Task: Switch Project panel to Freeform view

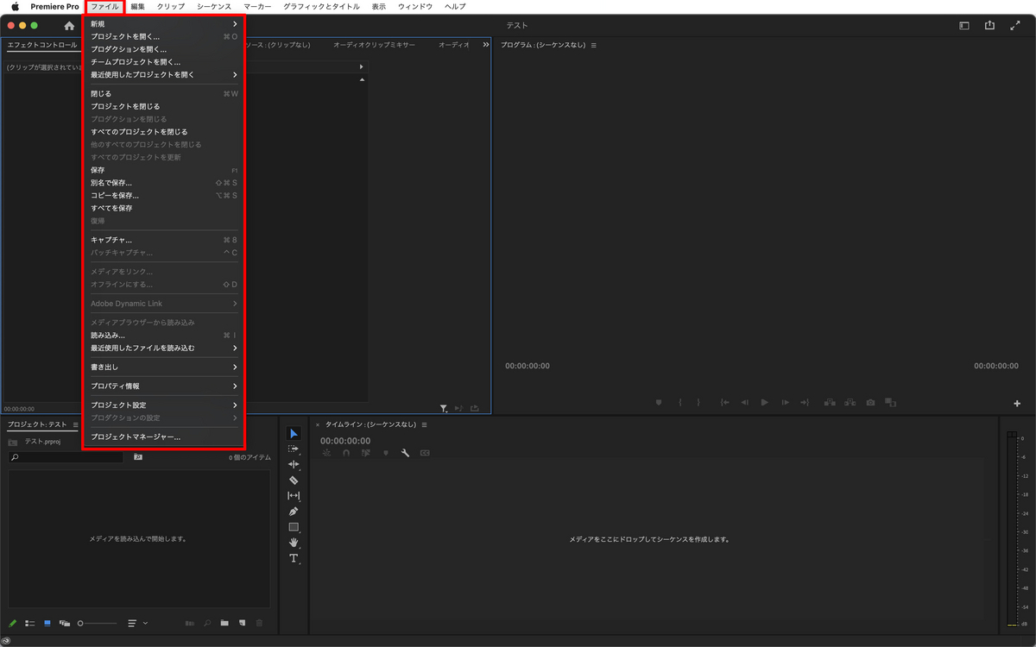Action: 65,623
